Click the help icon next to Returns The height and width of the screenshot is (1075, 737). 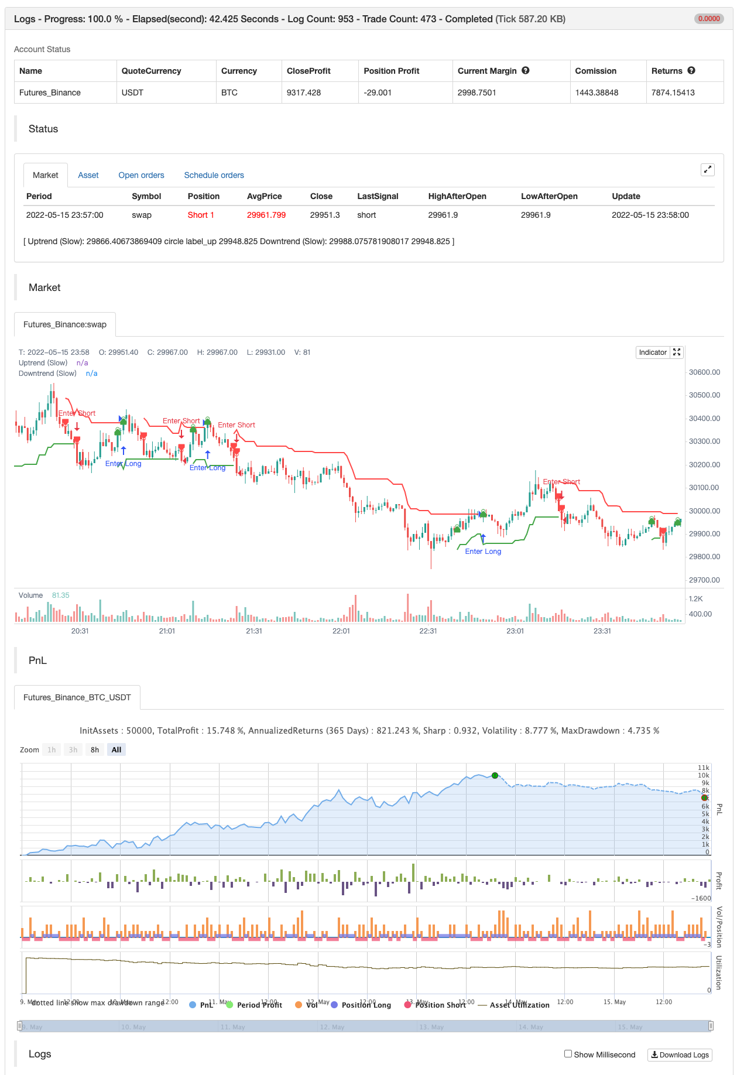(691, 70)
